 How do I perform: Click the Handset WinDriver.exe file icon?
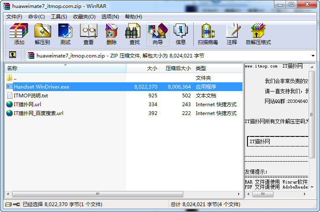coord(9,86)
